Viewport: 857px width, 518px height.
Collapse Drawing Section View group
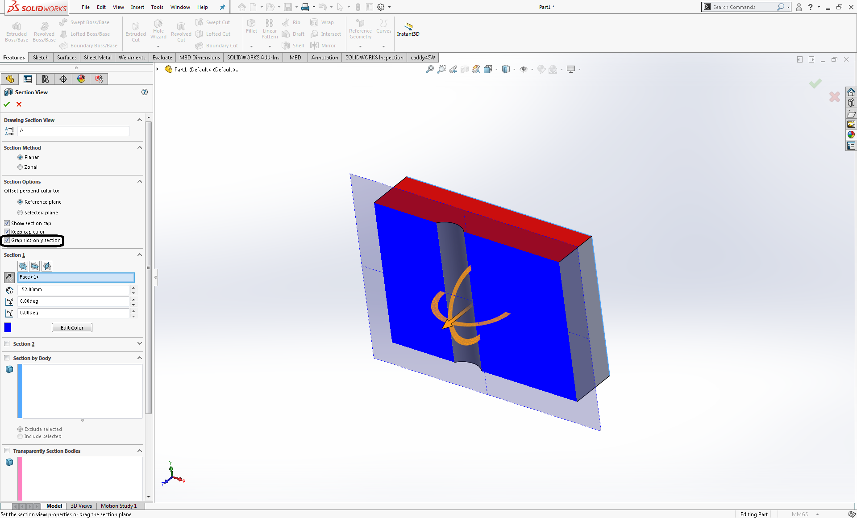tap(140, 120)
